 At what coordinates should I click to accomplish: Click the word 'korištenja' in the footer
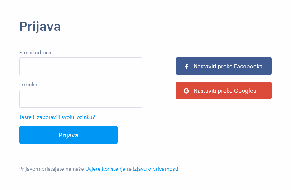[114, 169]
